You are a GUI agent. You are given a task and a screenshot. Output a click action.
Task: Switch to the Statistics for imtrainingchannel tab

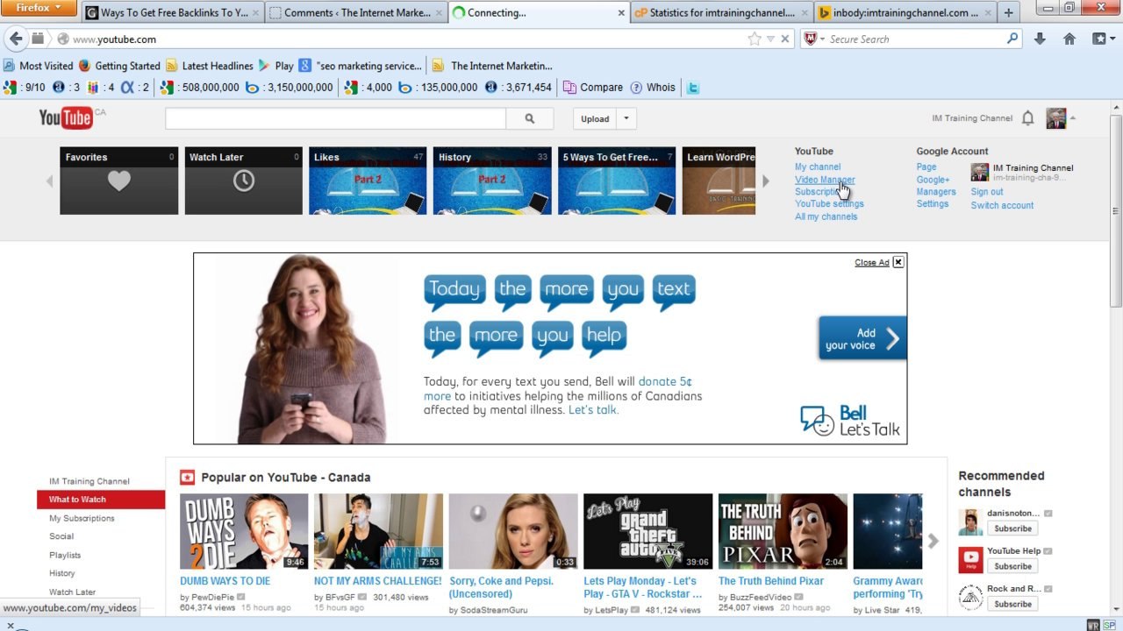(721, 12)
